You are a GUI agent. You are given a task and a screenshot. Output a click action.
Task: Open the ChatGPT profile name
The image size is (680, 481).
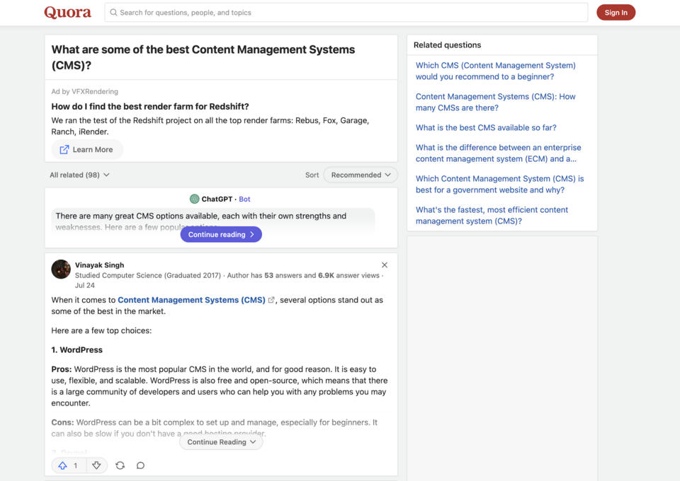(x=217, y=199)
